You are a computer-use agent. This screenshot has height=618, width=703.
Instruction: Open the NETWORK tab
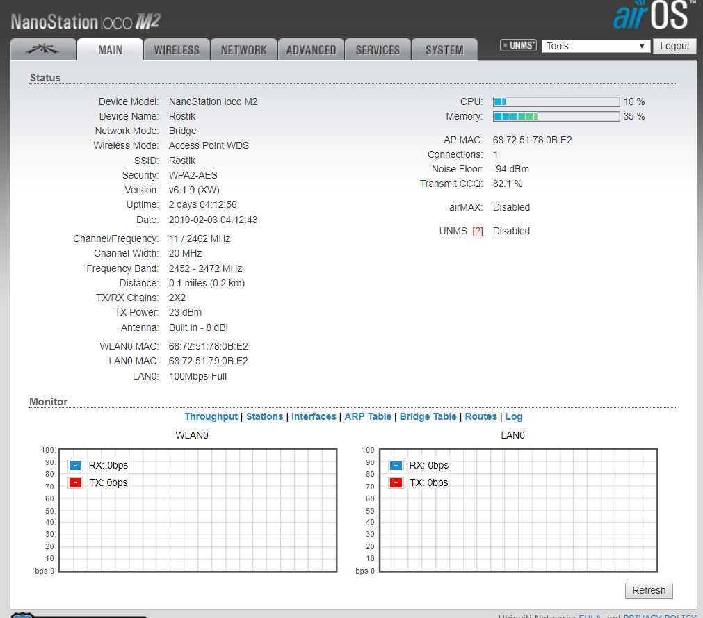(x=244, y=49)
